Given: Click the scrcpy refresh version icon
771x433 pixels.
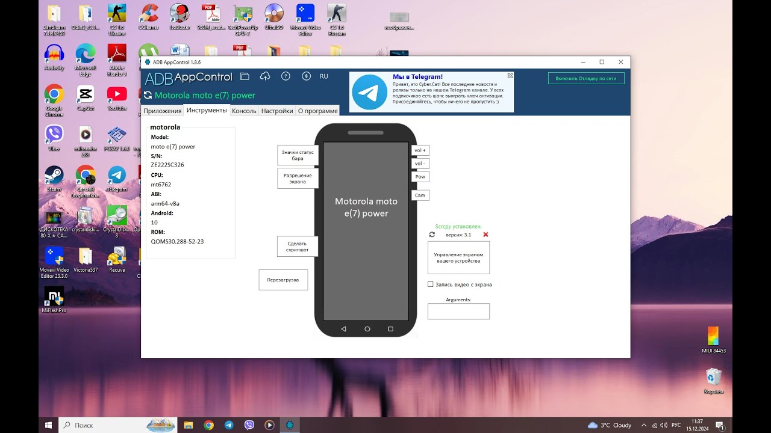Looking at the screenshot, I should [432, 235].
